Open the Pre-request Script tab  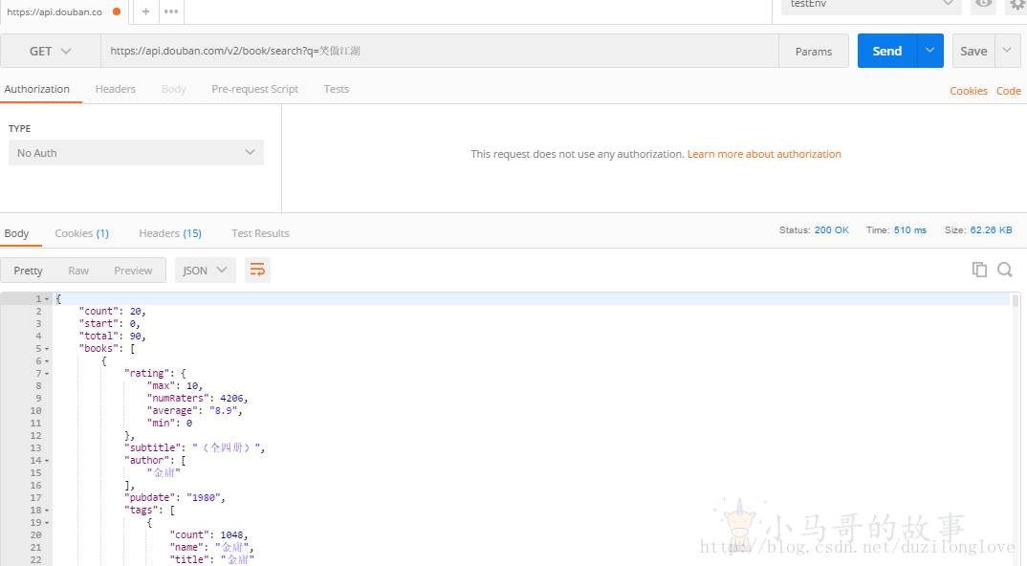[254, 89]
